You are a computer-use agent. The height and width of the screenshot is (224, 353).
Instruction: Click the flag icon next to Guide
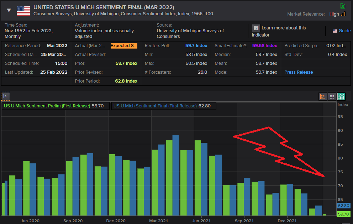(x=335, y=31)
